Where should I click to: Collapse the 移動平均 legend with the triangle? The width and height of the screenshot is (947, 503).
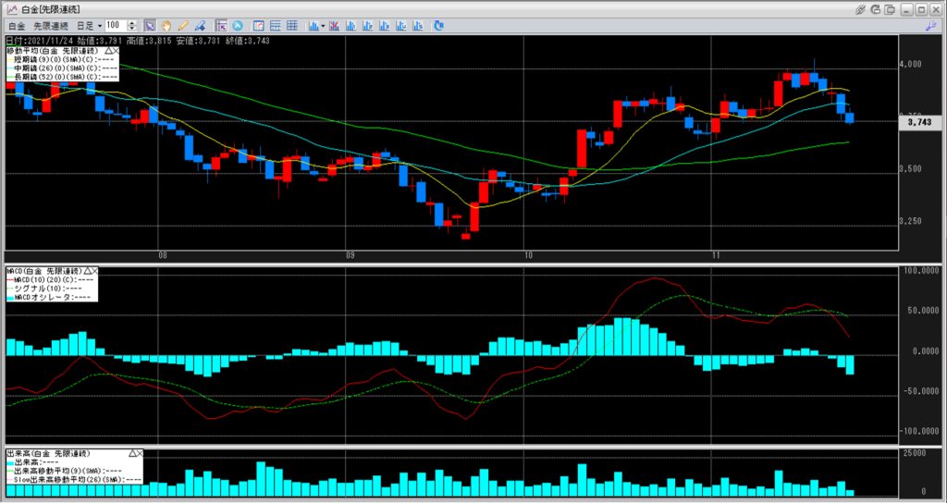(x=107, y=51)
